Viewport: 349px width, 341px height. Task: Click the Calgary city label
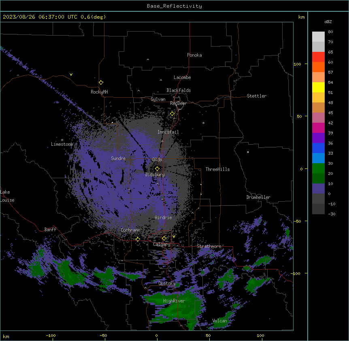click(162, 244)
